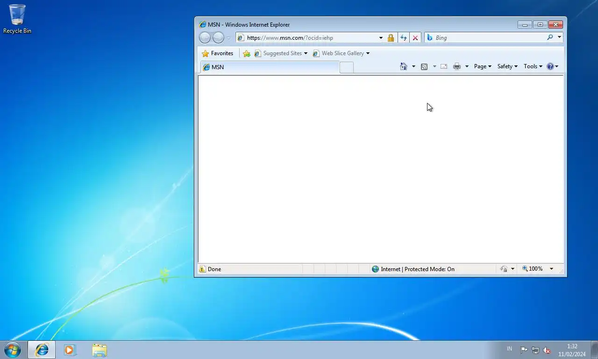Open the Favorites center button
This screenshot has width=598, height=359.
coord(217,53)
